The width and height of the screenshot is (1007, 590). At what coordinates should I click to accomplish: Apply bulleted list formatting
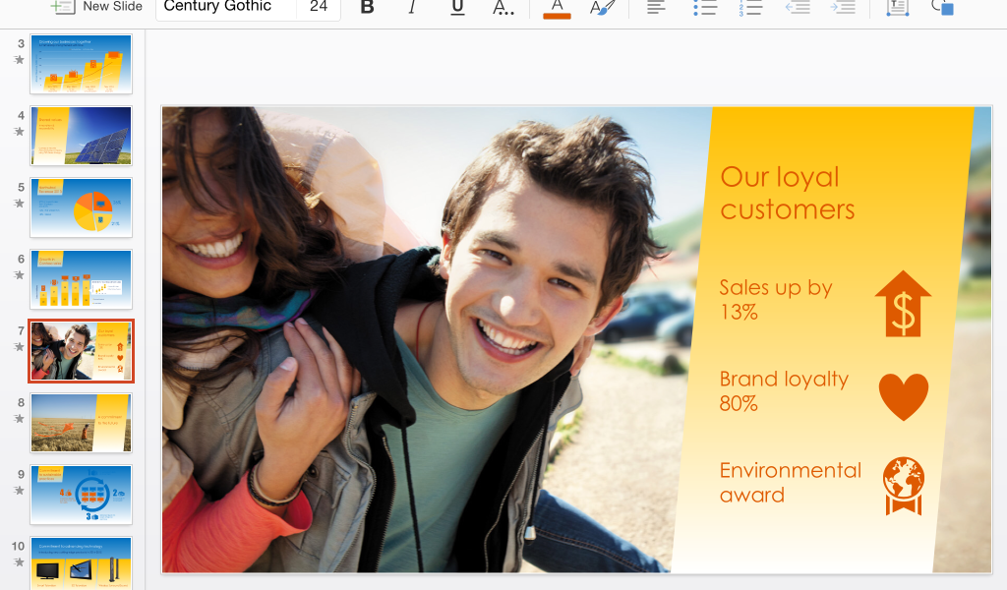click(x=704, y=8)
